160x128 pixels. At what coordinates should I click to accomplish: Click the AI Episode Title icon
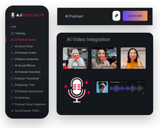(12, 85)
